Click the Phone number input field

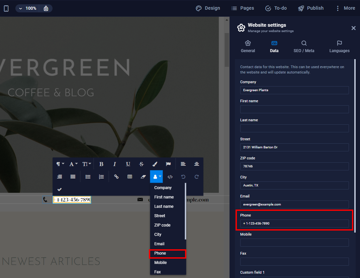point(294,223)
